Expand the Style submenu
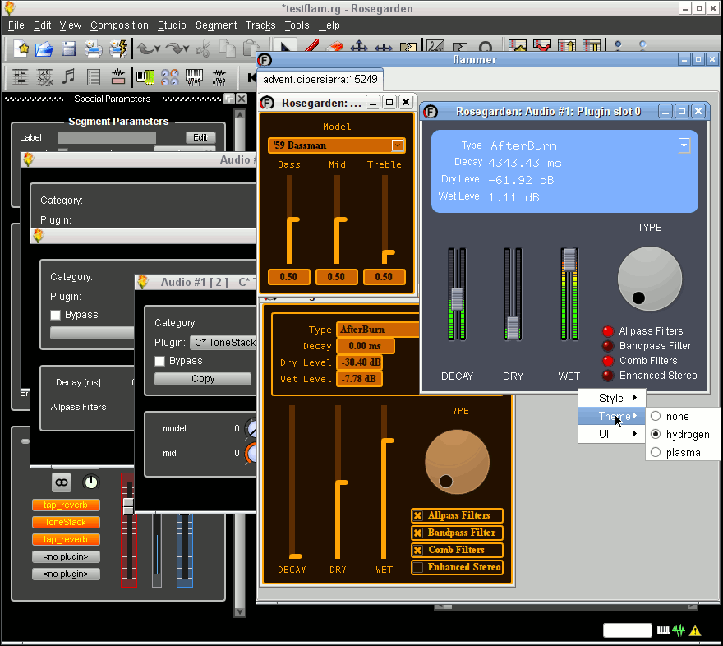The image size is (723, 646). [x=612, y=398]
